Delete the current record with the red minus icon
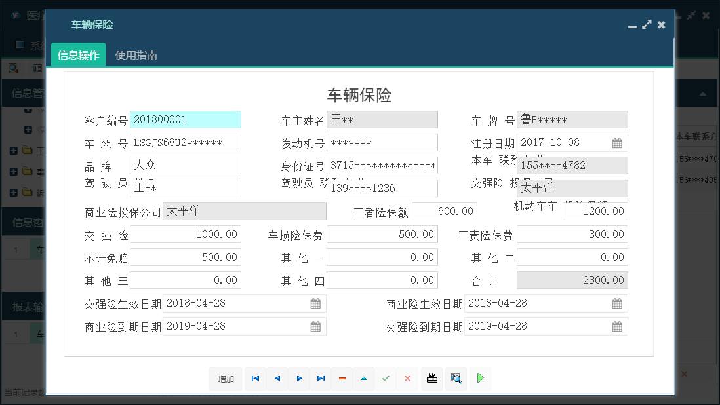Image resolution: width=720 pixels, height=405 pixels. coord(342,378)
